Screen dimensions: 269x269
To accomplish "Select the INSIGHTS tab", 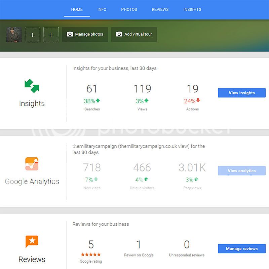I will click(192, 9).
